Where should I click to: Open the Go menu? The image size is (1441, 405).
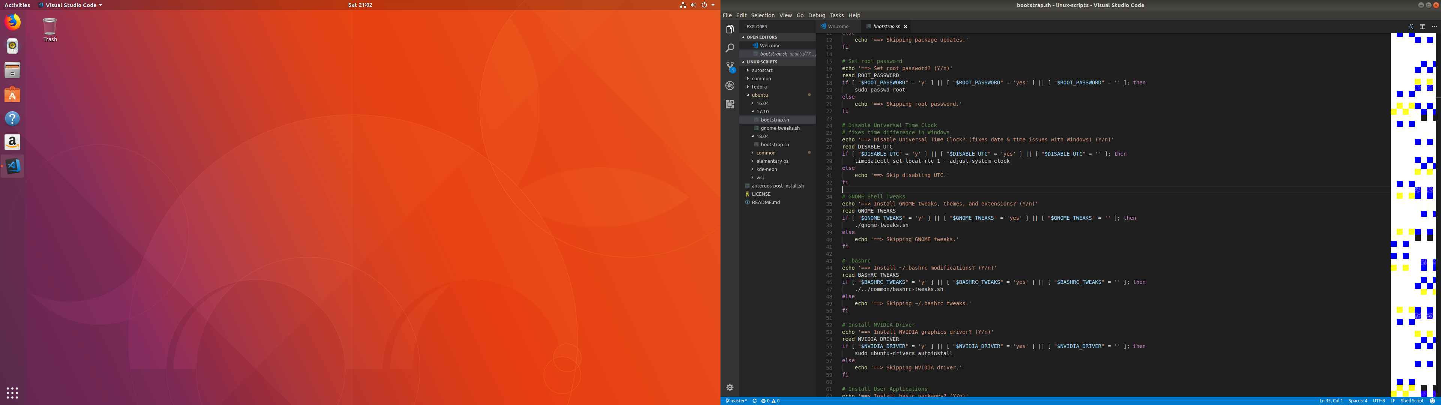(x=800, y=15)
